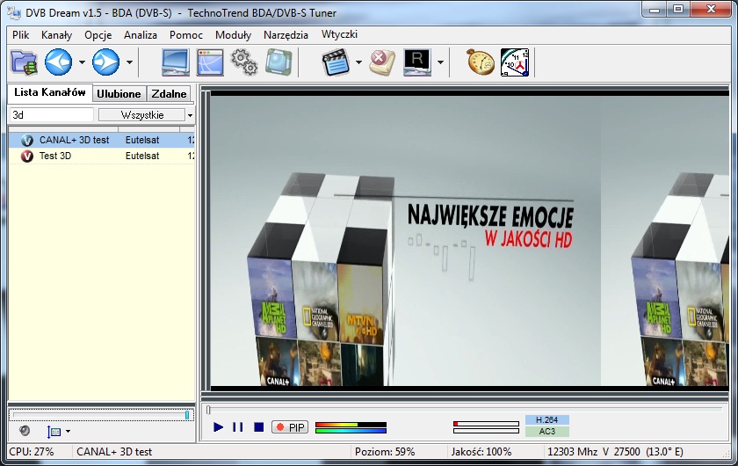Viewport: 738px width, 466px height.
Task: Open the Opcje menu
Action: tap(98, 35)
